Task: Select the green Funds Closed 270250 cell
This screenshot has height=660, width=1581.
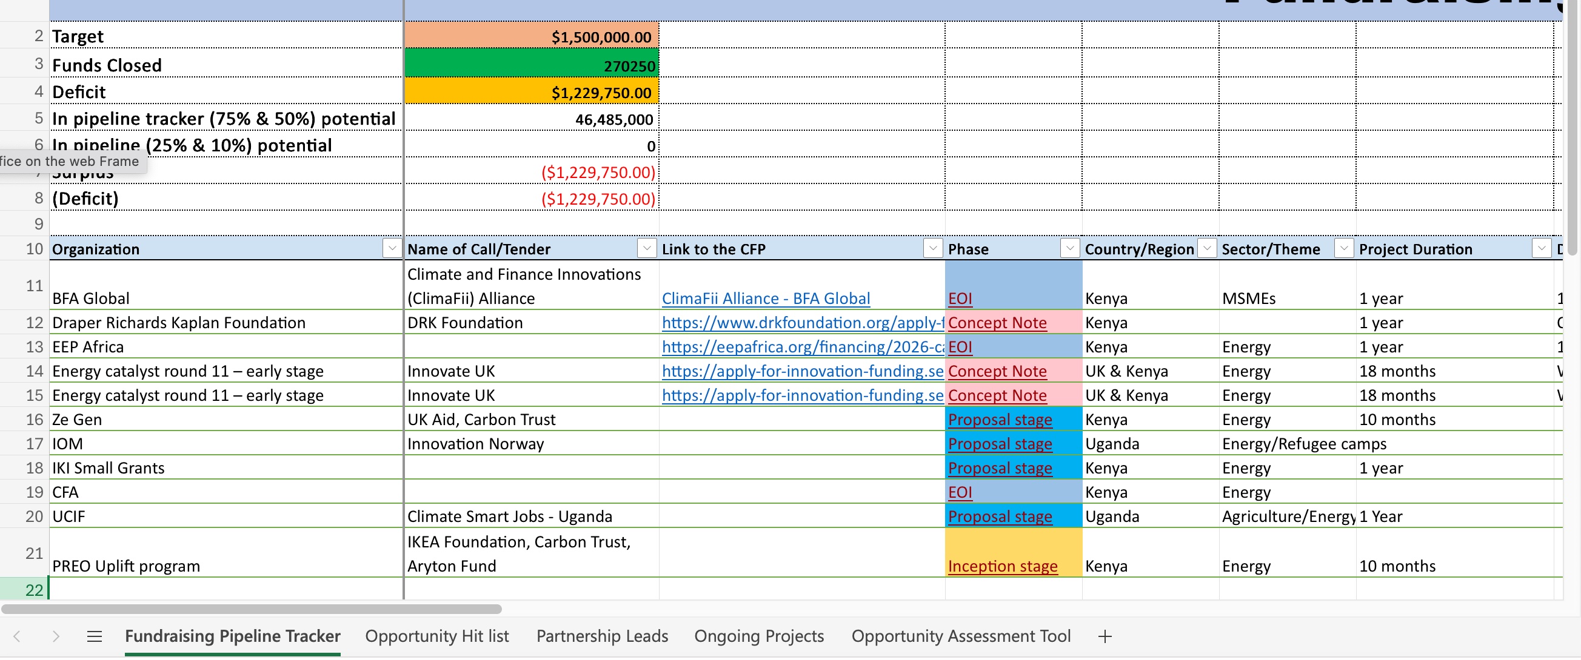Action: click(x=532, y=64)
